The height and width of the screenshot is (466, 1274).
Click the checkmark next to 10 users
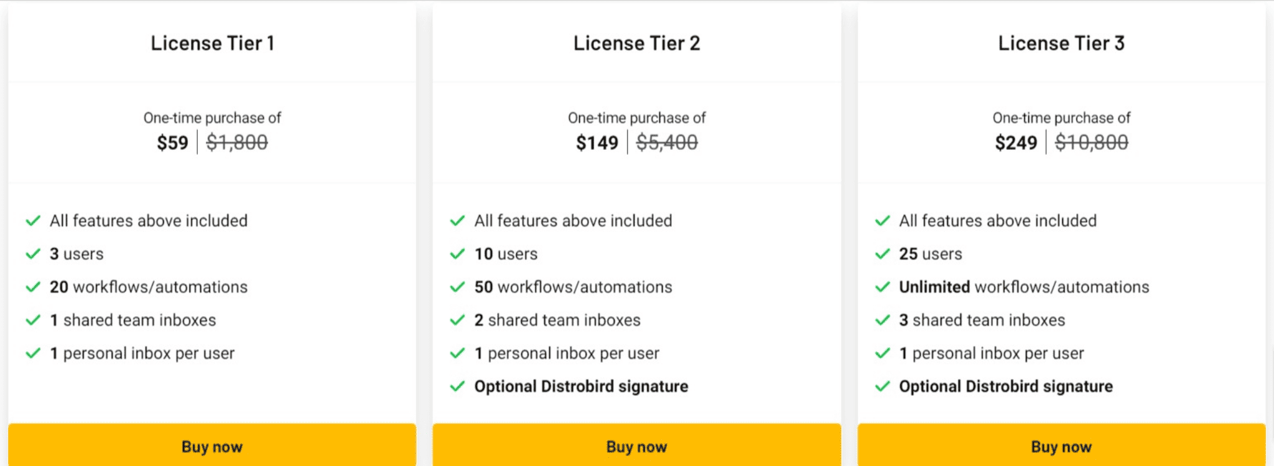(x=457, y=254)
